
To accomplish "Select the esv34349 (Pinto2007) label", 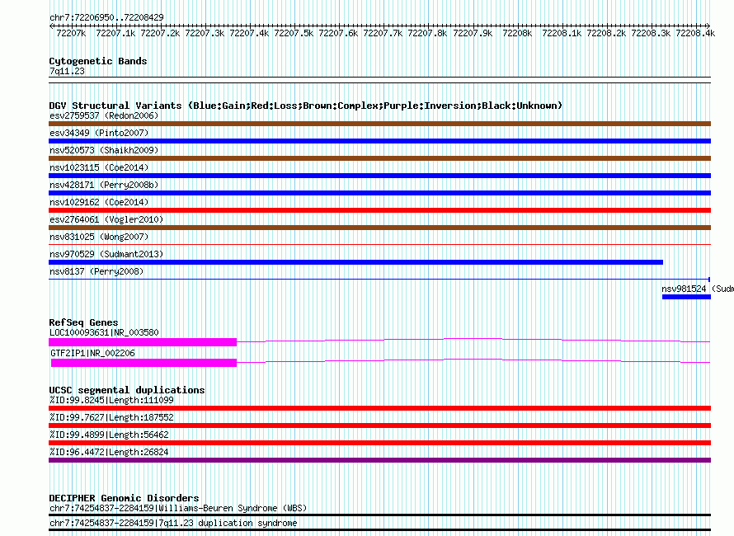I will (x=99, y=133).
